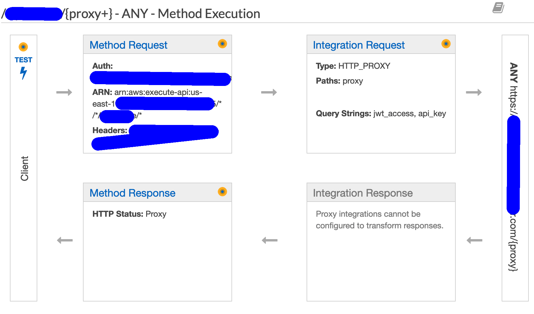This screenshot has height=314, width=534.
Task: Open the Integration Request settings
Action: (x=359, y=45)
